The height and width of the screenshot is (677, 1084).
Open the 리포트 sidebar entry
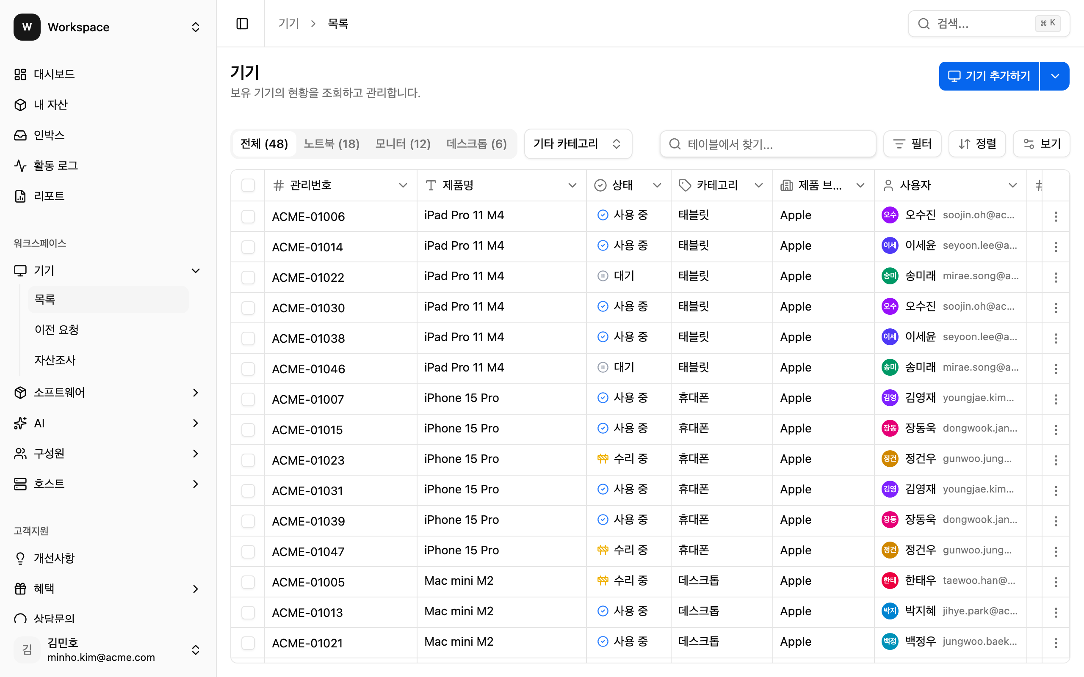pos(49,196)
